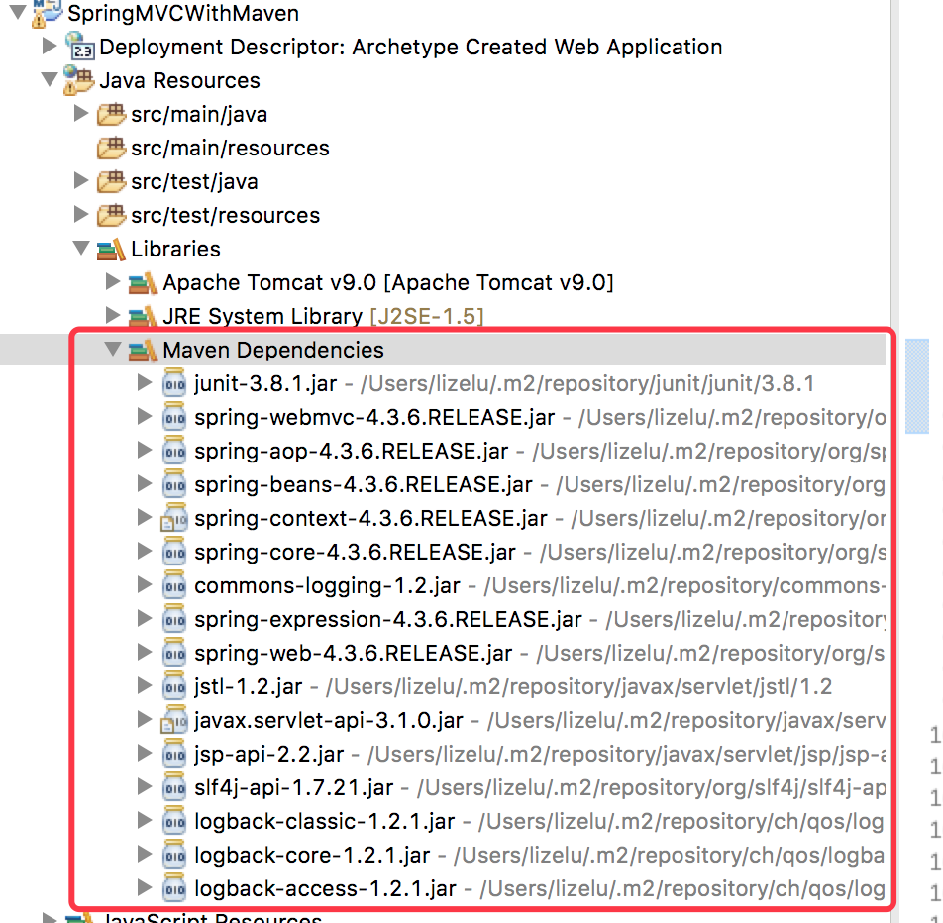Expand the src/test/java source folder
The height and width of the screenshot is (923, 943).
pyautogui.click(x=80, y=181)
